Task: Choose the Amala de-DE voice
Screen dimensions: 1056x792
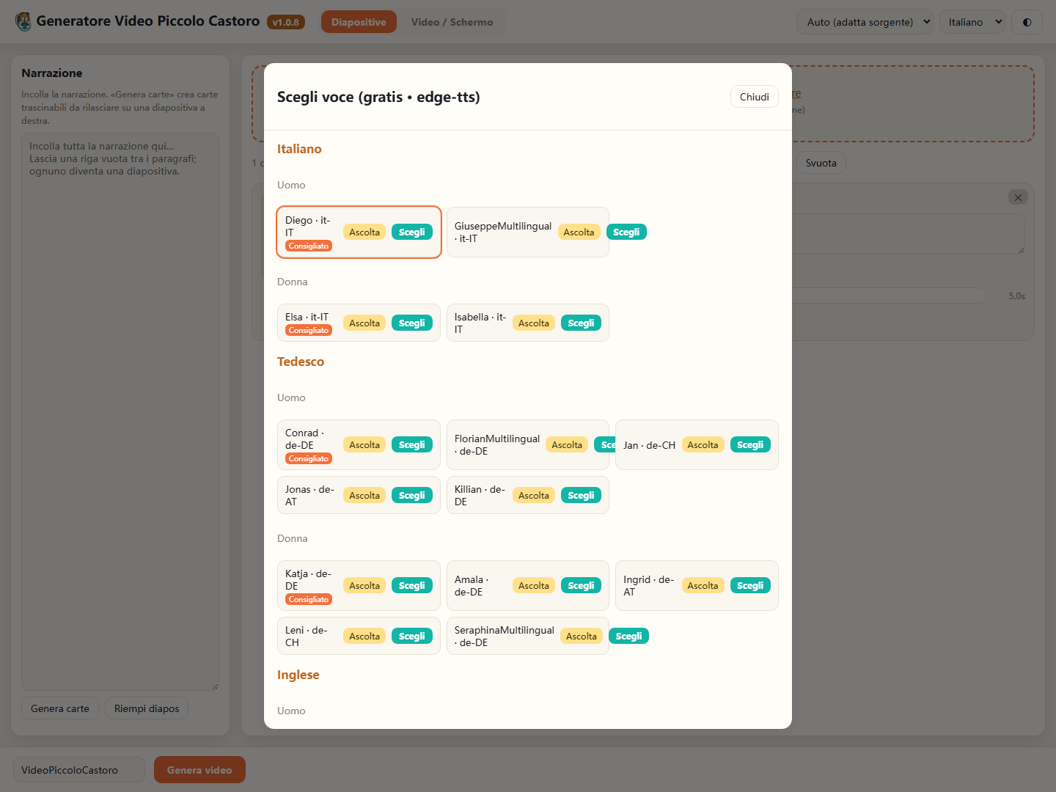Action: [x=581, y=586]
